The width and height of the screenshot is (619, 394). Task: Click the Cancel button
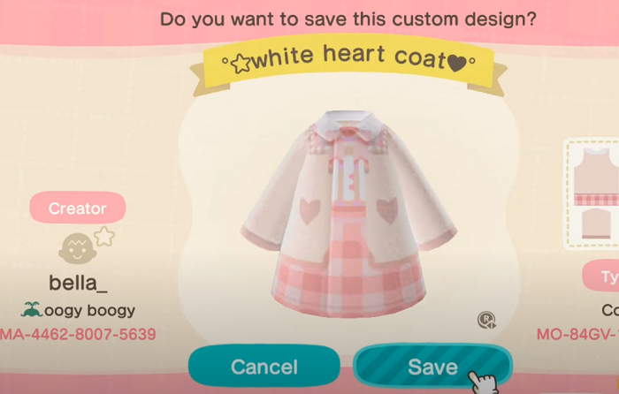[x=264, y=367]
